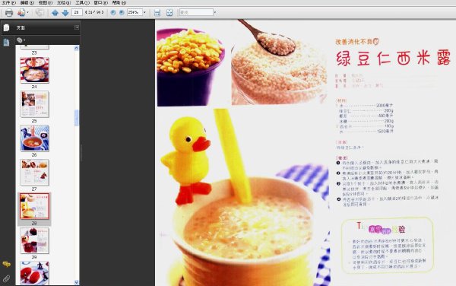Open the 编辑 (Edit) menu
The height and width of the screenshot is (286, 456).
[27, 2]
